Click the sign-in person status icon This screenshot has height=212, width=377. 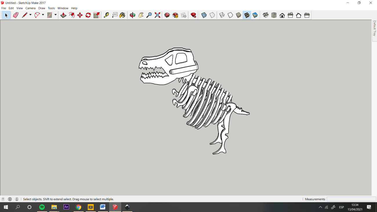click(17, 199)
